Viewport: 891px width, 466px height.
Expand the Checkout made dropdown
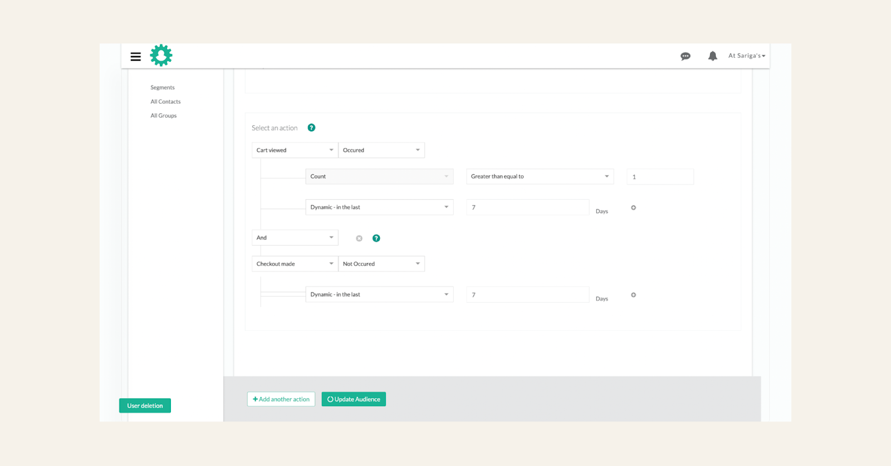[x=295, y=264]
